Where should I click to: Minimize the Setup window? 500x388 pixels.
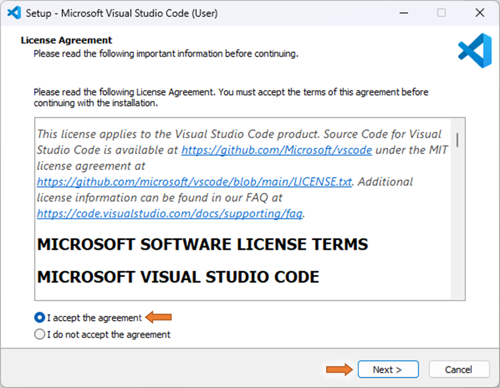tap(404, 13)
